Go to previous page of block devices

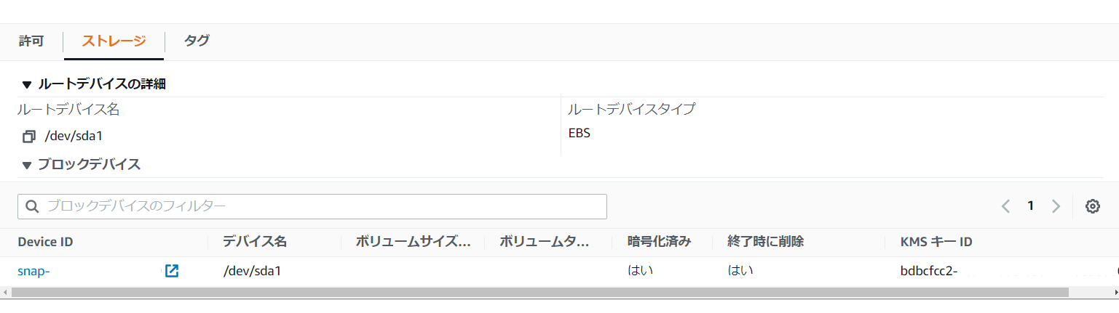(x=1005, y=206)
